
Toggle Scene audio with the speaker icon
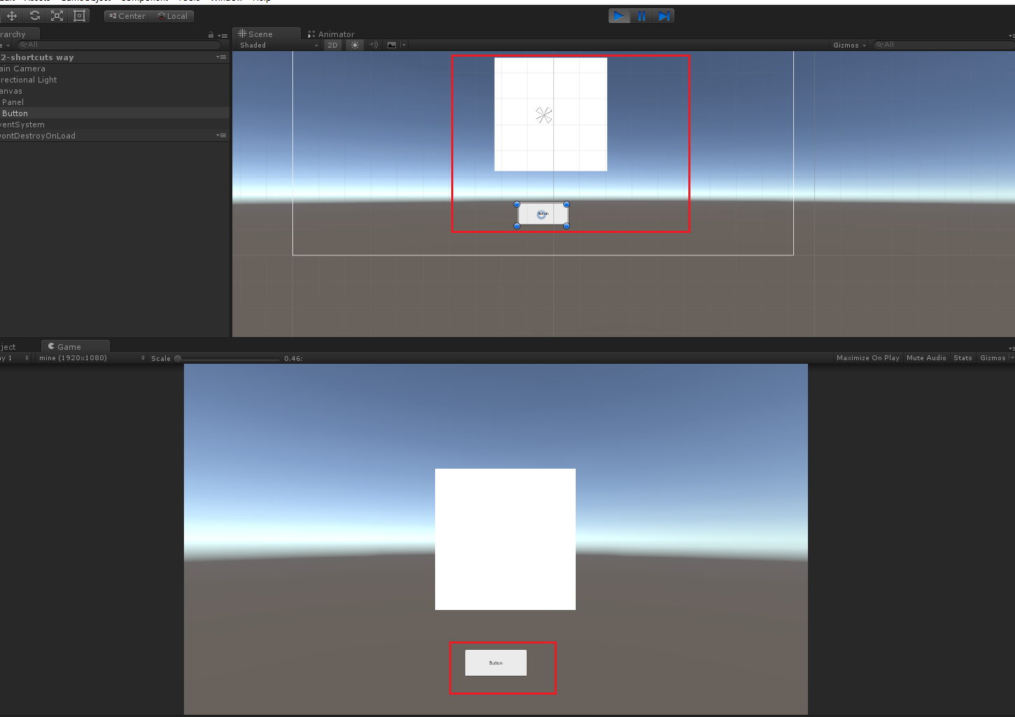point(374,45)
